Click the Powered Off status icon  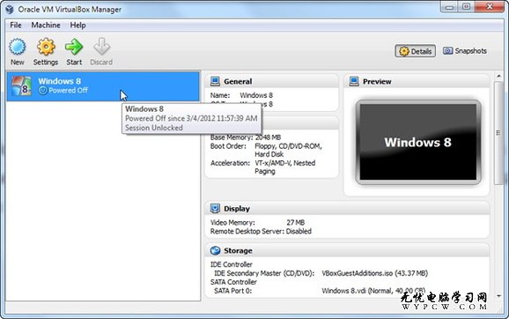tap(43, 90)
